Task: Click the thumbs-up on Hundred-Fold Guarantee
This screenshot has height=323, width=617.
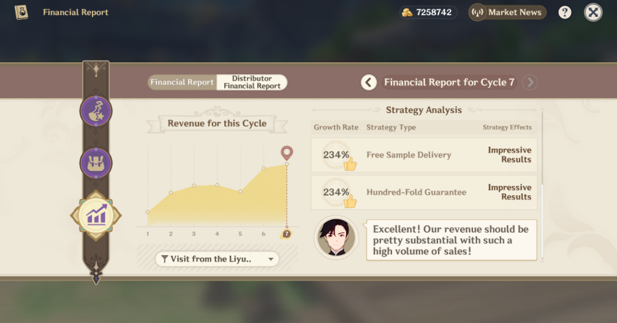Action: (x=350, y=202)
